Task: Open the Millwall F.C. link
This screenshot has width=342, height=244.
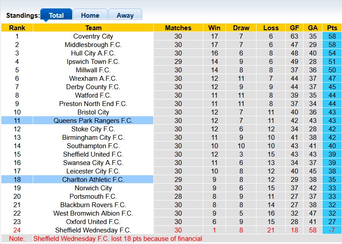Action: click(93, 70)
